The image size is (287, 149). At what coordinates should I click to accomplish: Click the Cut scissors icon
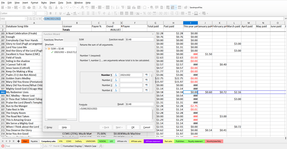pos(40,7)
